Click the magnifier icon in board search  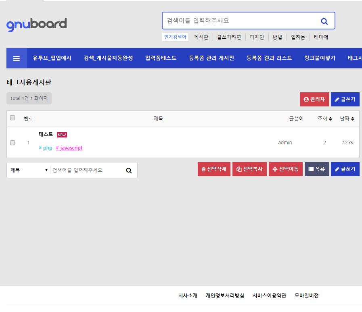click(x=129, y=170)
